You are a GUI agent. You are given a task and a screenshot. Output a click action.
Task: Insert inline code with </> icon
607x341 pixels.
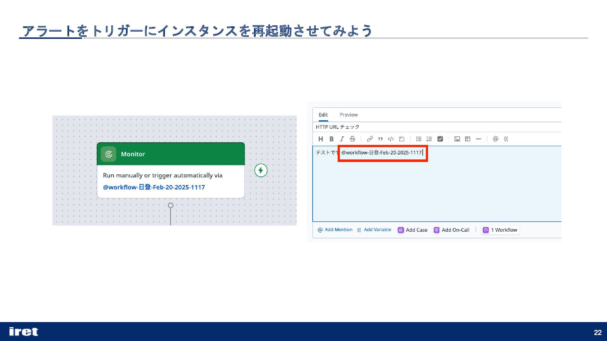[x=391, y=139]
